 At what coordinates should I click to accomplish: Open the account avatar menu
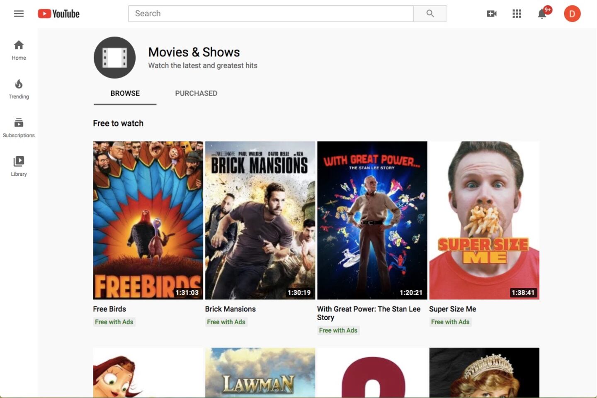572,14
